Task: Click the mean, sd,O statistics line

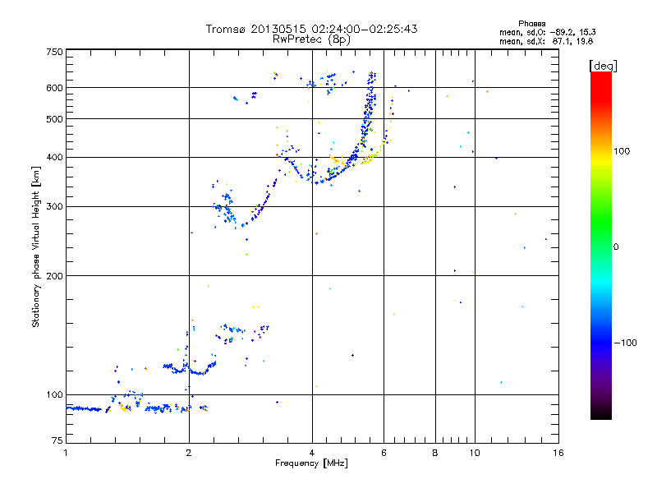Action: coord(547,32)
